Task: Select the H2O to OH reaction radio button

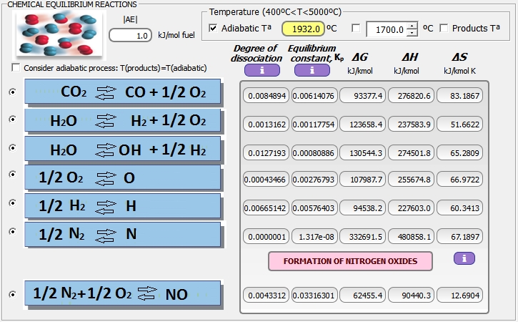Action: click(x=12, y=147)
